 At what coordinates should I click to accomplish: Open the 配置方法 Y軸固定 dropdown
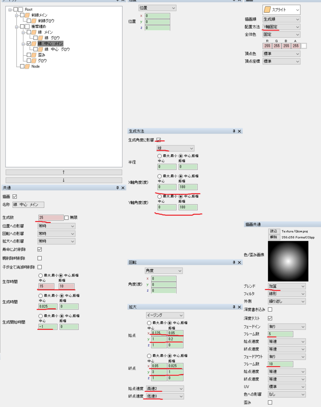(x=281, y=27)
